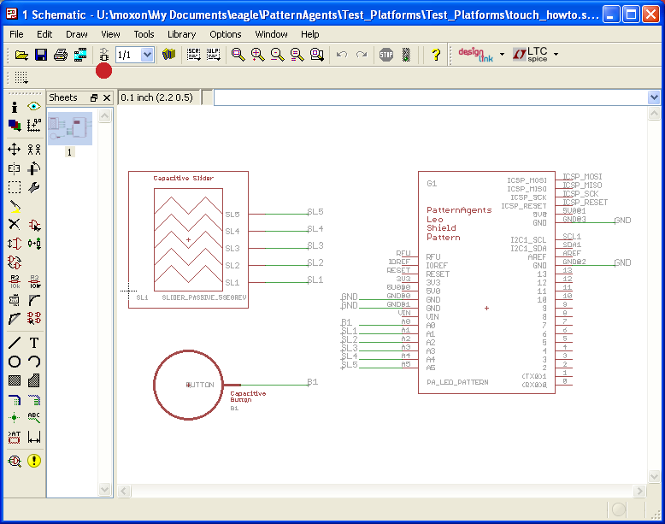Select the Attribute tool
This screenshot has height=524, width=665.
(x=15, y=437)
